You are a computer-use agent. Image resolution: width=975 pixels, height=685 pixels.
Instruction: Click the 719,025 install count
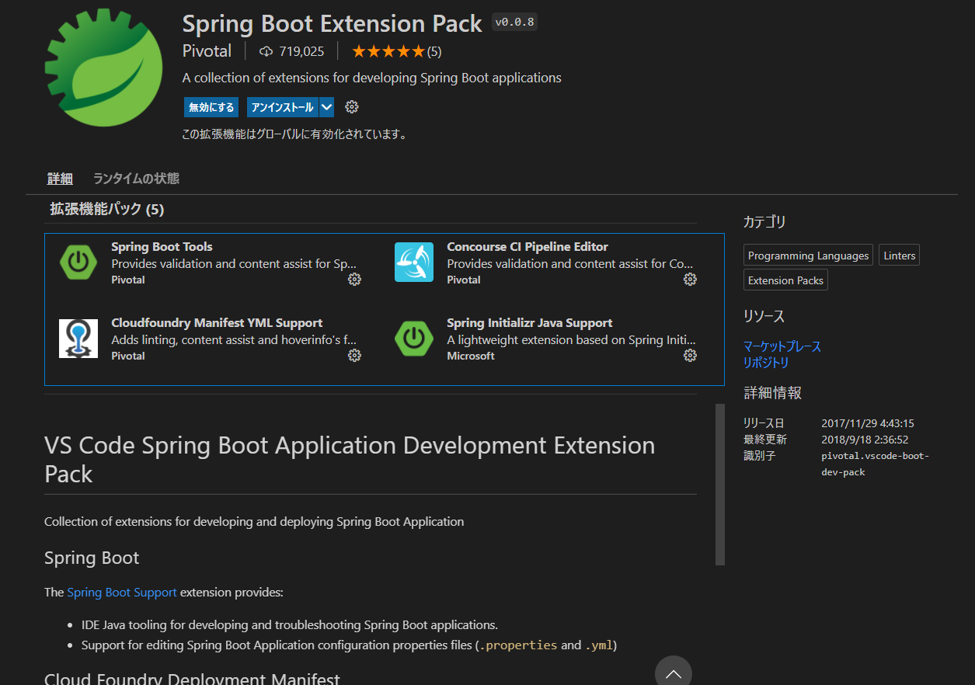301,52
